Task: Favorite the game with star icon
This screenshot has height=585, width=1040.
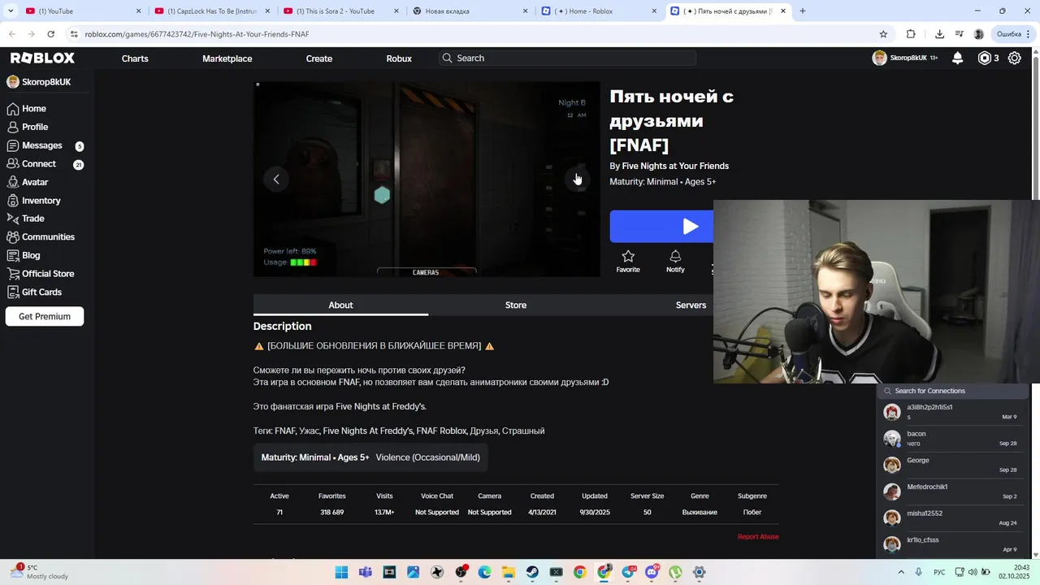Action: [628, 261]
